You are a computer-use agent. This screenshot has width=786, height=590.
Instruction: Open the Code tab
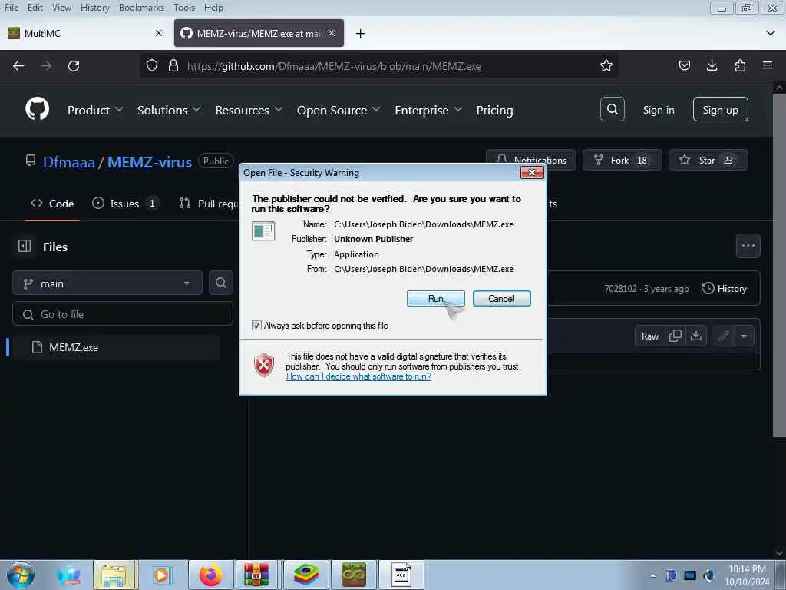pyautogui.click(x=52, y=203)
